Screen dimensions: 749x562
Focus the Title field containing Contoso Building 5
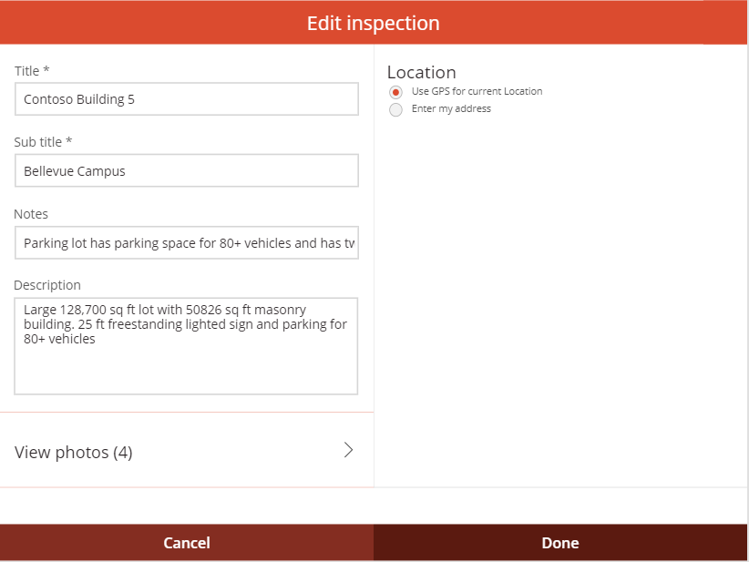[186, 99]
